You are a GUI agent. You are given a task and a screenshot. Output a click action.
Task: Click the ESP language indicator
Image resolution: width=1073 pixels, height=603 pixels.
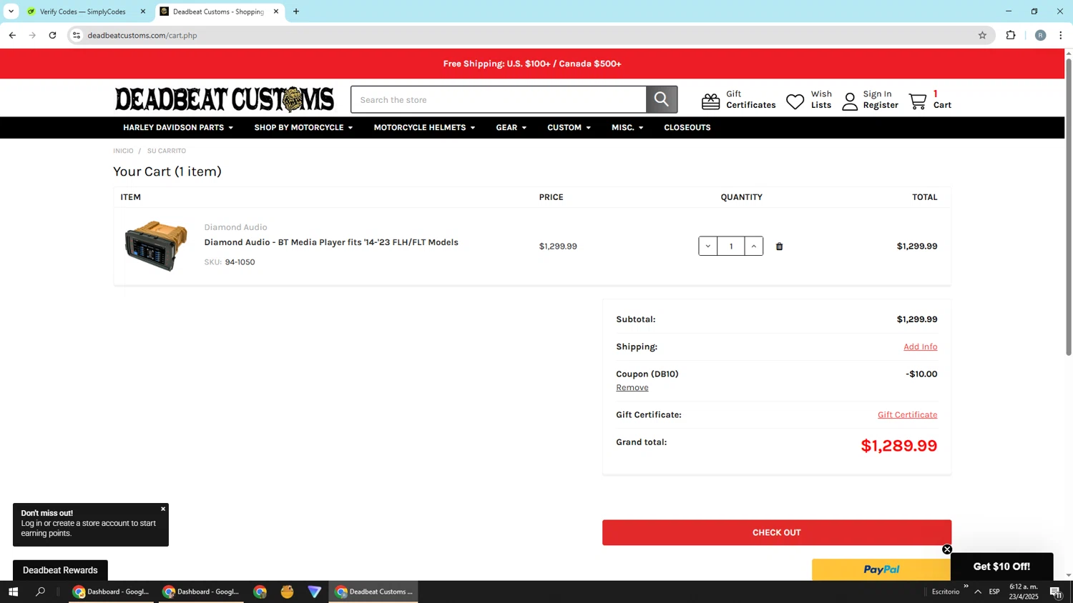coord(994,592)
